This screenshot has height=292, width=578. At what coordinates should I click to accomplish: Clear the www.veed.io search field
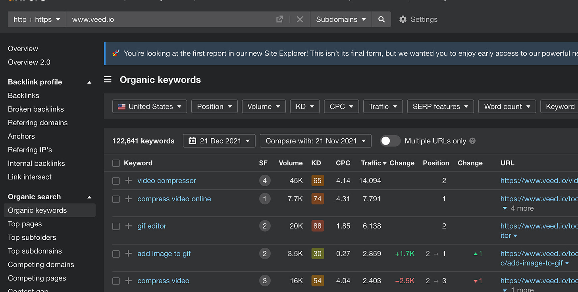click(x=300, y=19)
